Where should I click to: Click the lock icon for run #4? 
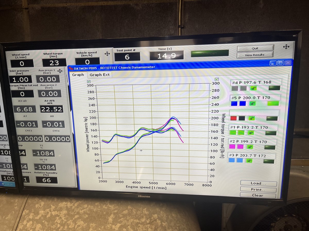pyautogui.click(x=253, y=88)
